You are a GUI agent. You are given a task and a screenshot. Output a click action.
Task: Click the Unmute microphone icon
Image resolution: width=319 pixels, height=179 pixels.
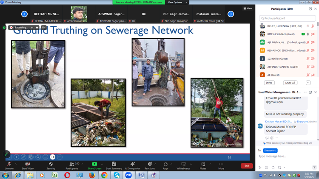click(x=9, y=164)
